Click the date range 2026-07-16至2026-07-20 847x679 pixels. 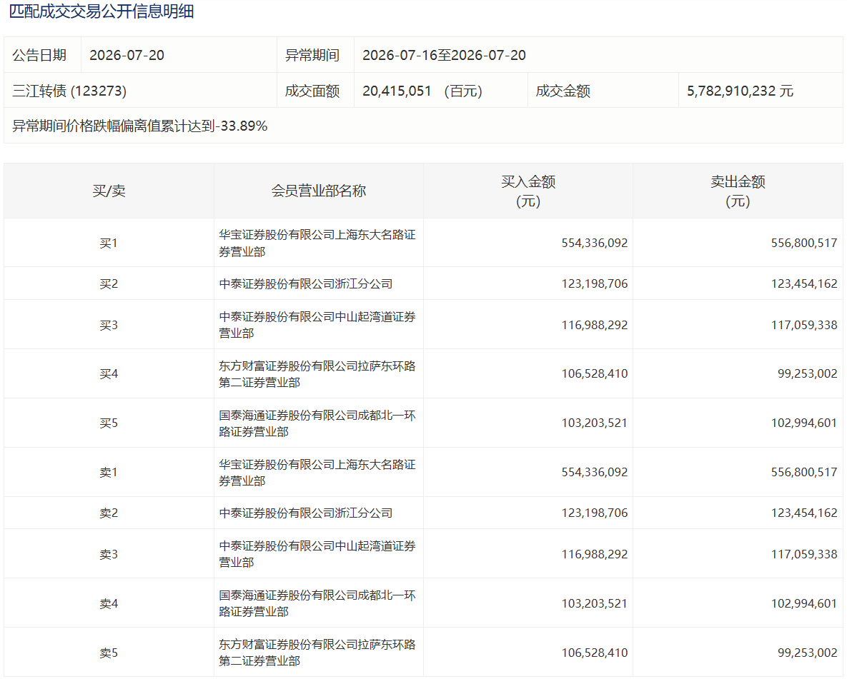point(444,55)
